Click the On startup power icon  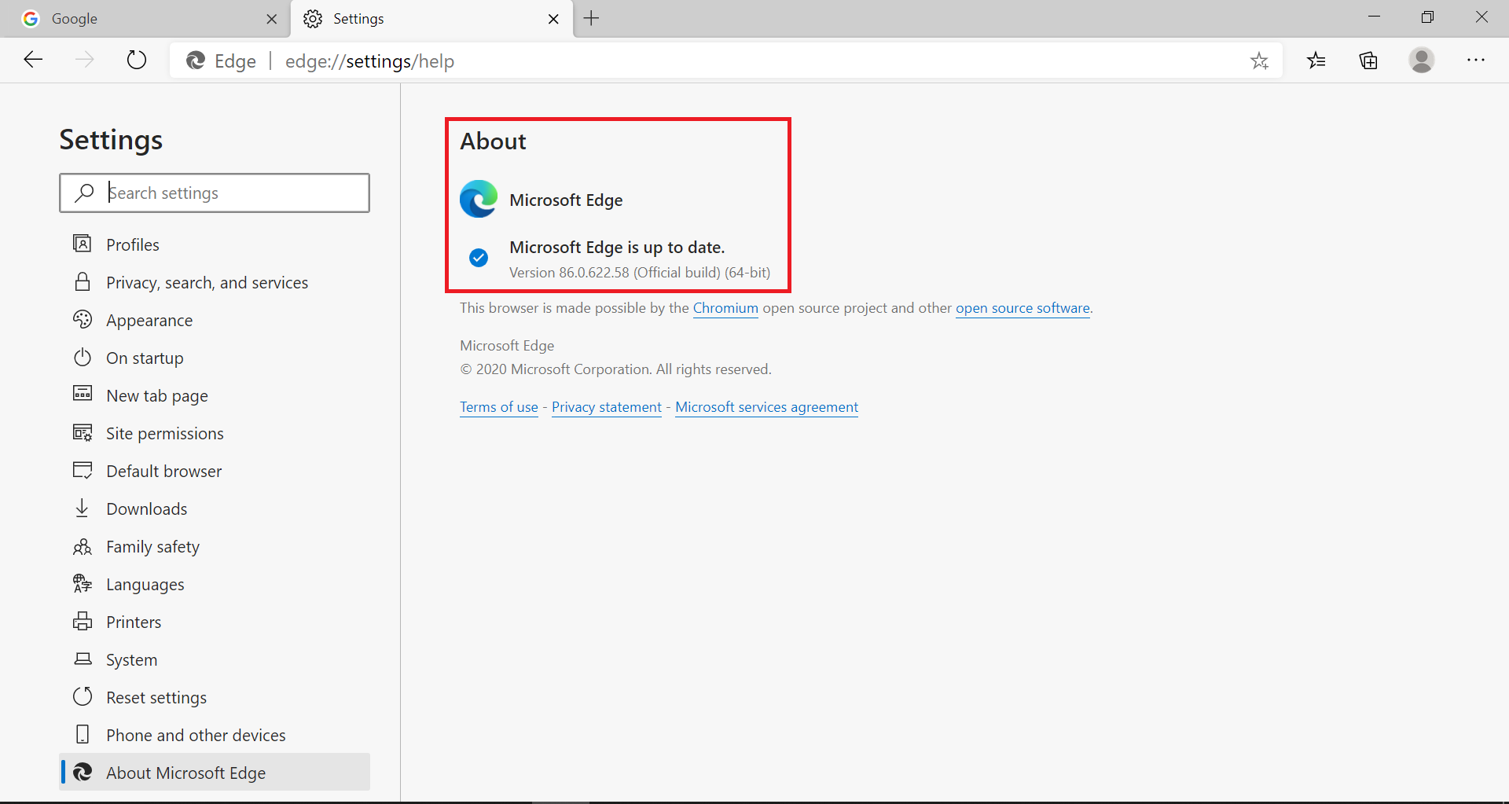click(83, 357)
